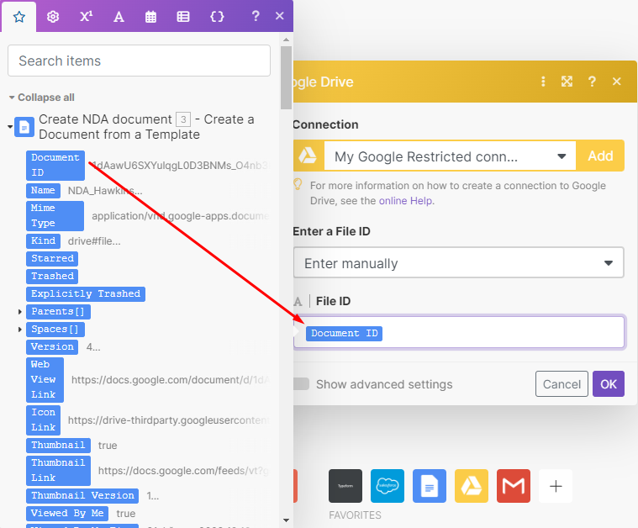The width and height of the screenshot is (638, 528).
Task: Toggle Show advanced settings switch
Action: pyautogui.click(x=301, y=384)
